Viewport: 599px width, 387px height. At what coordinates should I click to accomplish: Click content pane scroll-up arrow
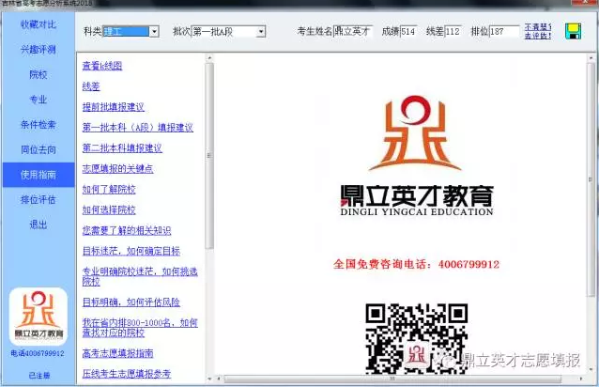point(591,58)
